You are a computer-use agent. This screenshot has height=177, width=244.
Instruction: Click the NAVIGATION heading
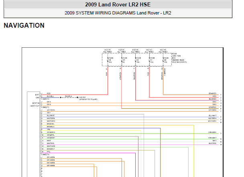(24, 26)
